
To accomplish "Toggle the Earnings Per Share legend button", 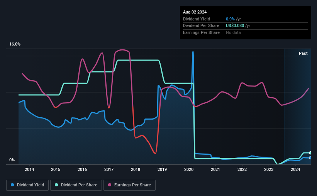I will pyautogui.click(x=129, y=185).
